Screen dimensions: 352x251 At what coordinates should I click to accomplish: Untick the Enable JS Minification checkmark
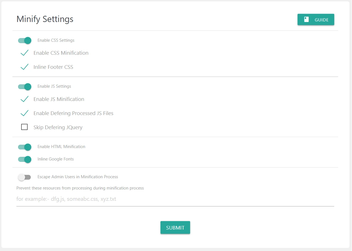tap(25, 99)
